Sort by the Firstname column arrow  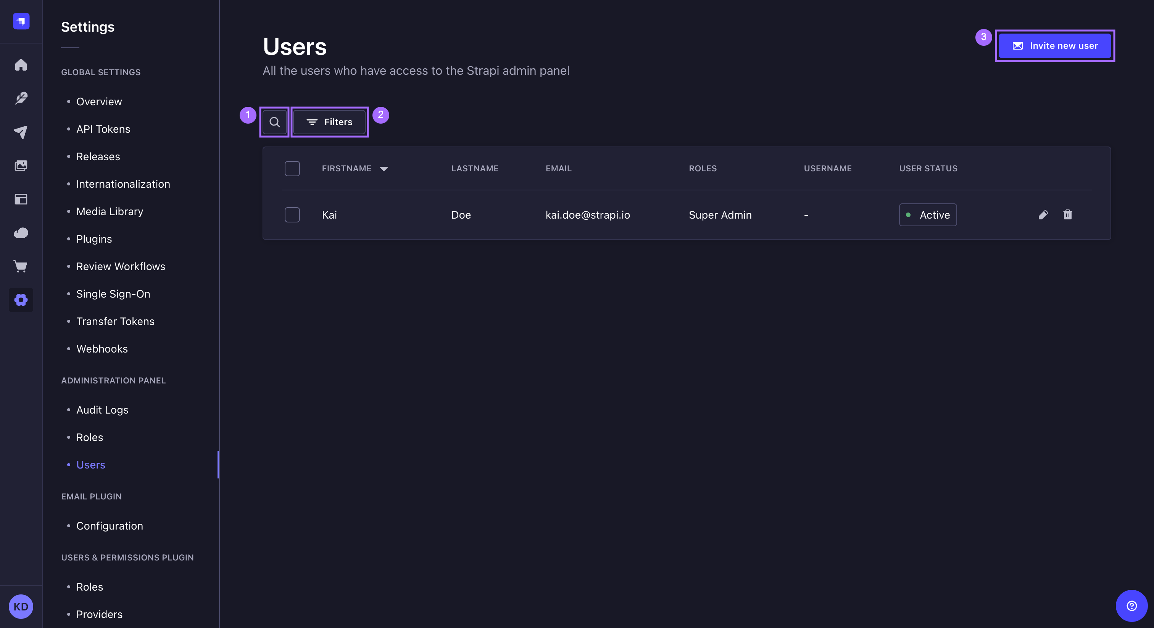coord(384,169)
